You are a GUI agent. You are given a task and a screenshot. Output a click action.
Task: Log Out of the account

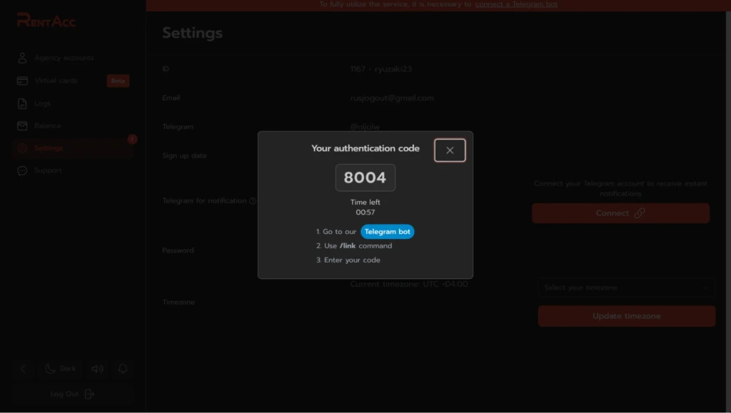(x=73, y=394)
